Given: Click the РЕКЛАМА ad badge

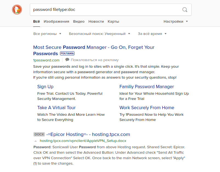Looking at the screenshot, I should click(x=67, y=54).
